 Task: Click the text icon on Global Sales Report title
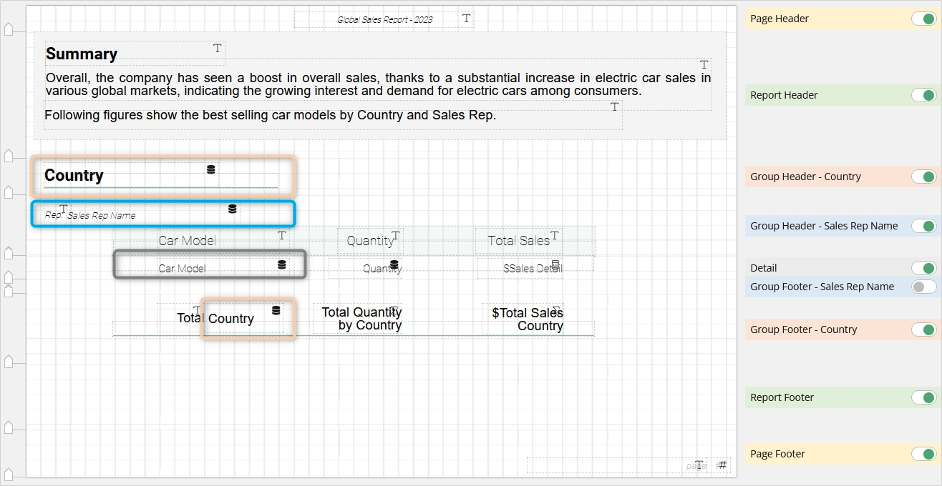(467, 19)
